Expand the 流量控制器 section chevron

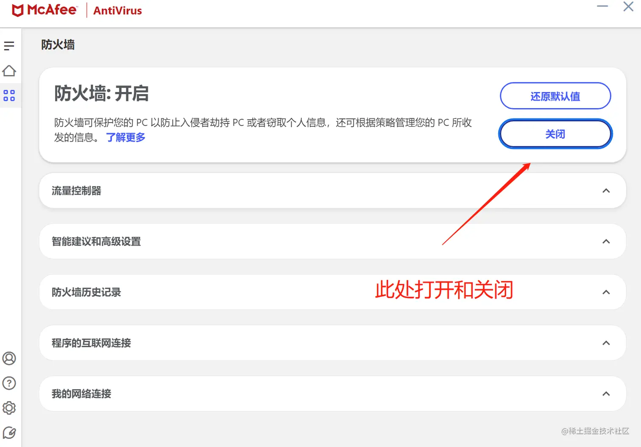(606, 191)
